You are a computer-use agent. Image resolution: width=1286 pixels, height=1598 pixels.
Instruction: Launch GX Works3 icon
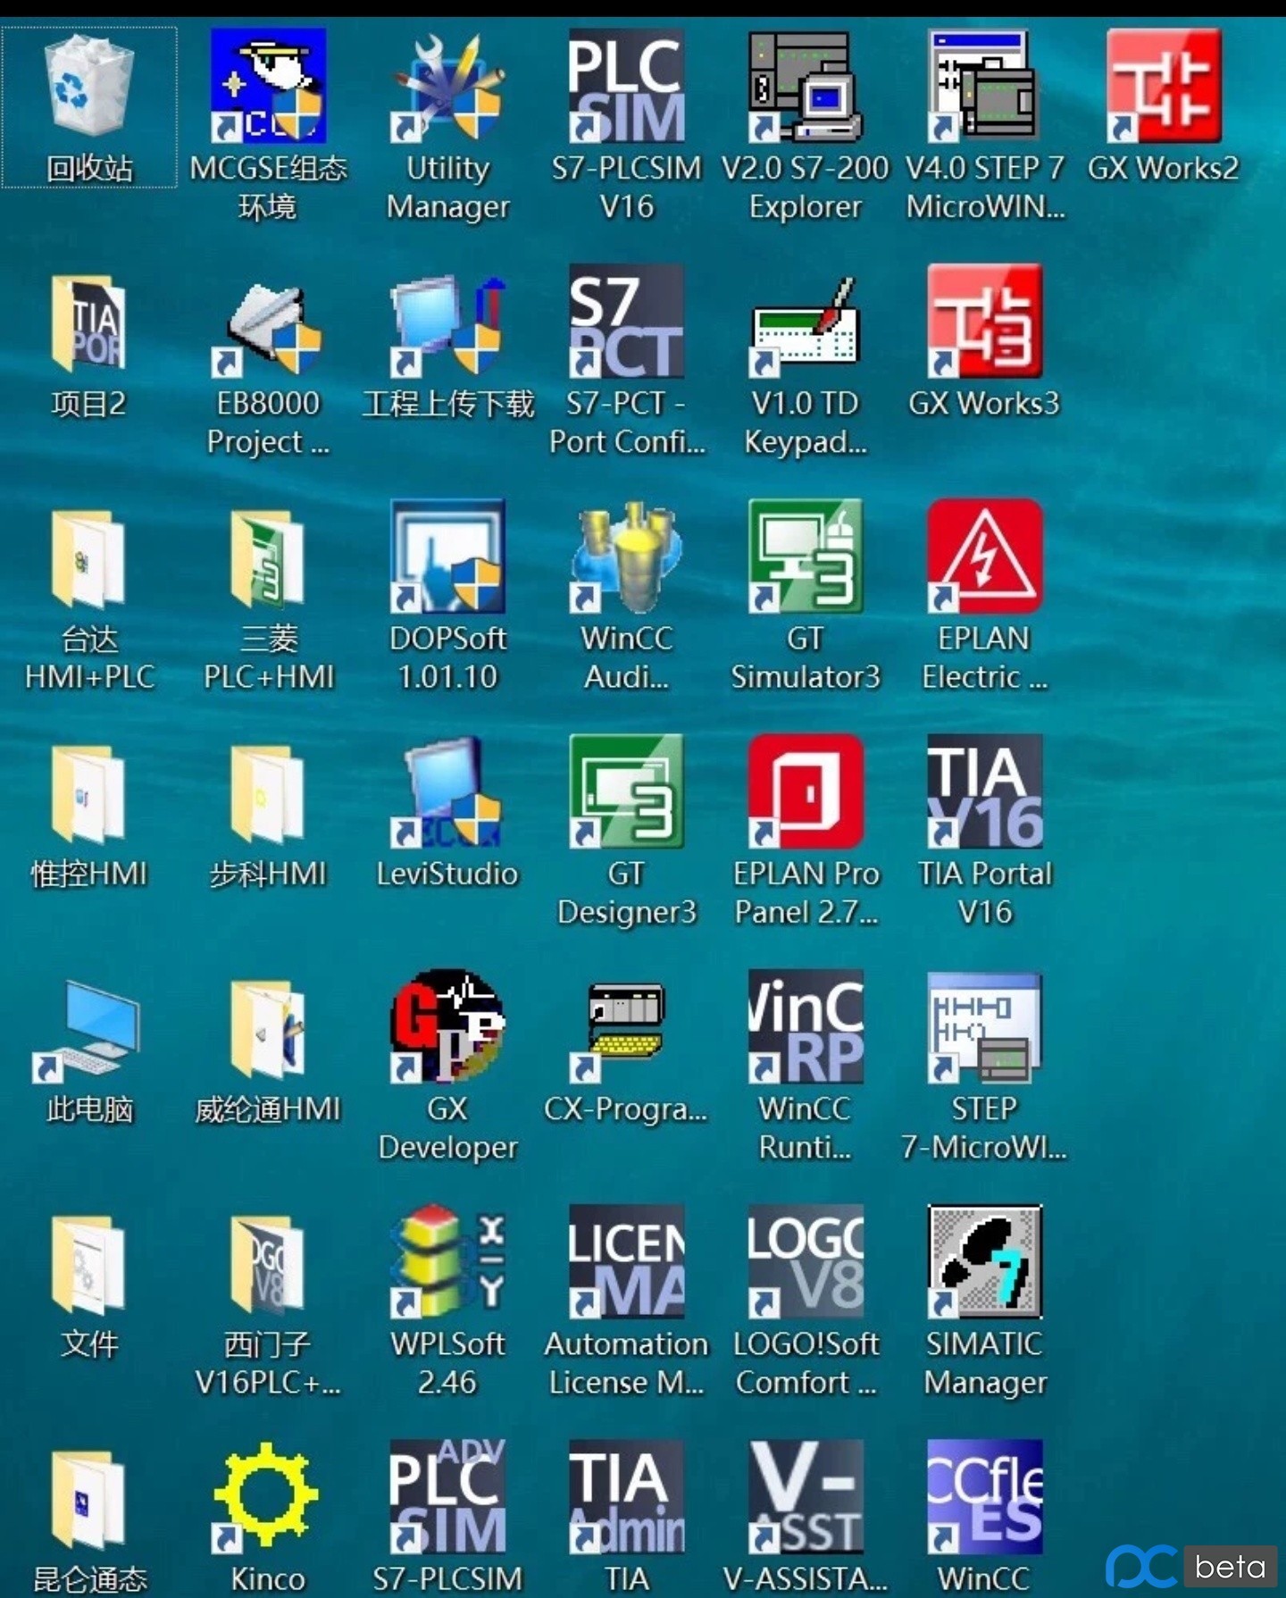[984, 321]
